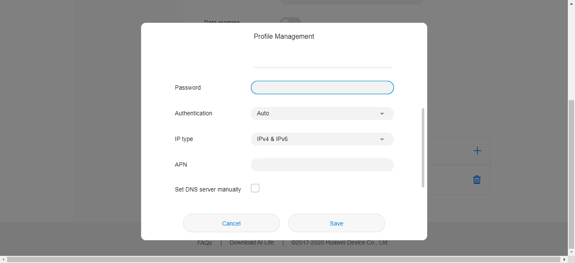Delete the profile using the trash icon
Viewport: 575px width, 263px height.
point(477,179)
